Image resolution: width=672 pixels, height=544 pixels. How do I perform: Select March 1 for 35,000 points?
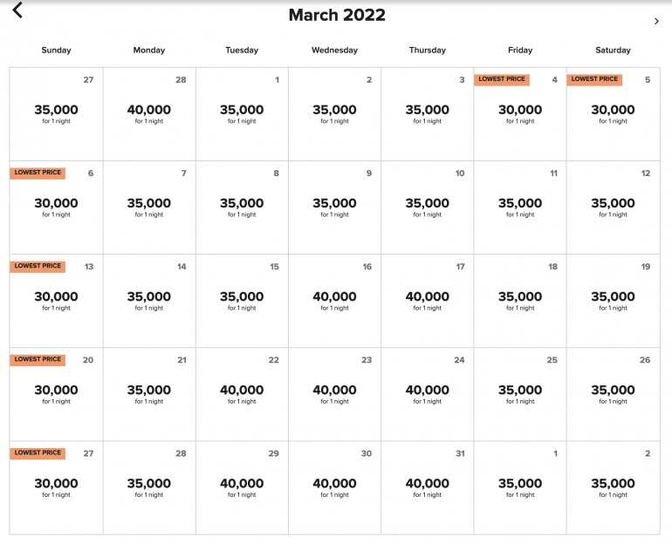coord(242,113)
